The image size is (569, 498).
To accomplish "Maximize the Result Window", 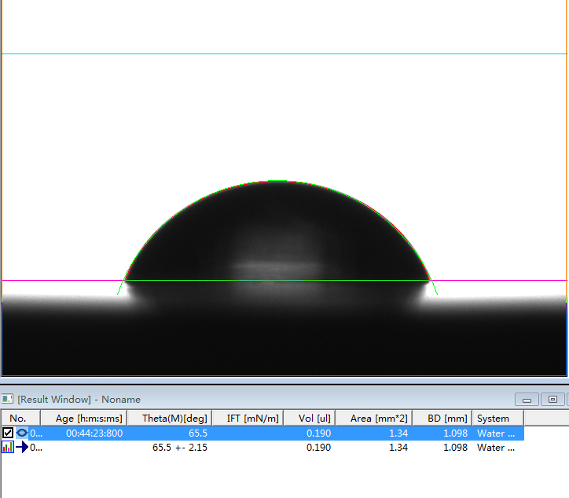I will pos(552,400).
